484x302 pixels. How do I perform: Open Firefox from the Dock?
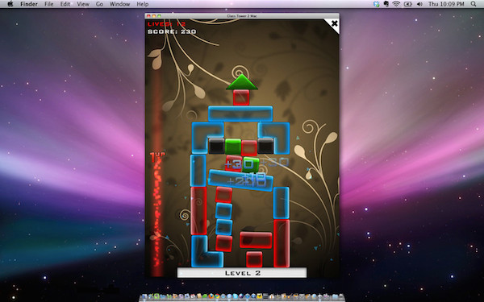point(211,296)
